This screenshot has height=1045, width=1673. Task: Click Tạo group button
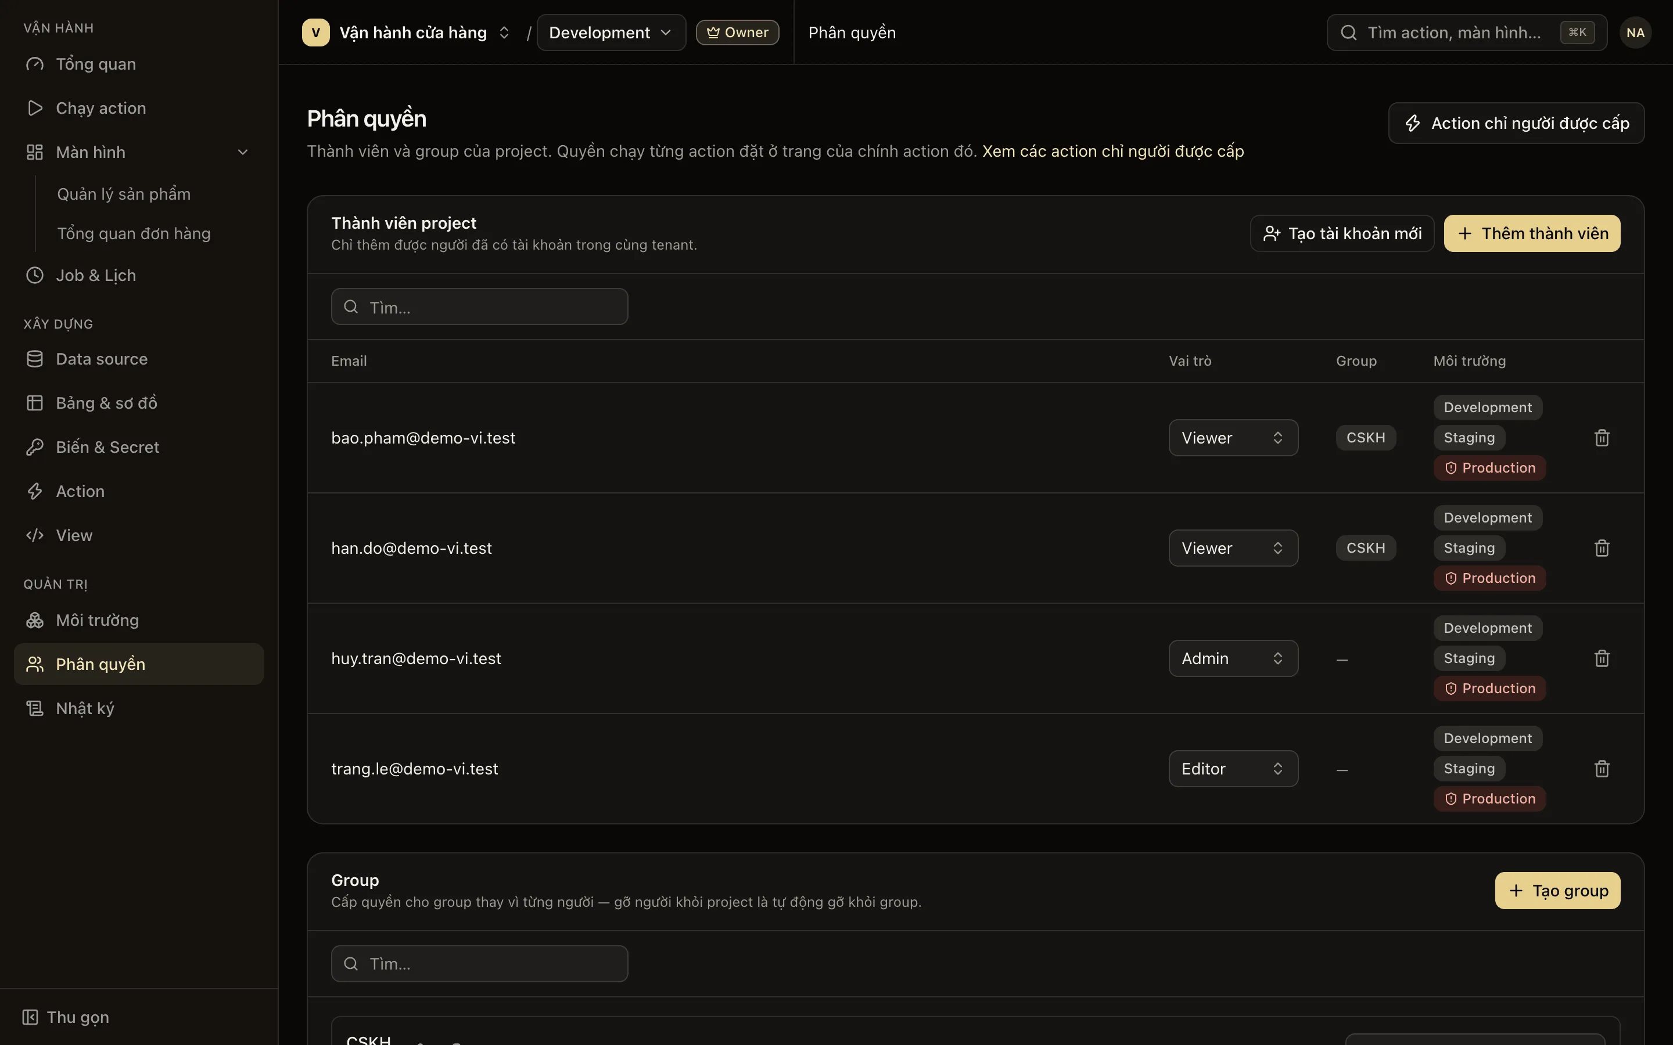coord(1557,890)
